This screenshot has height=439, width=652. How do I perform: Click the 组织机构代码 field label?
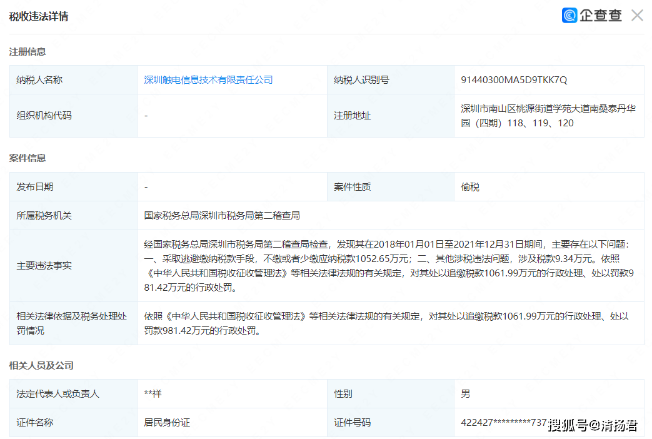point(44,116)
